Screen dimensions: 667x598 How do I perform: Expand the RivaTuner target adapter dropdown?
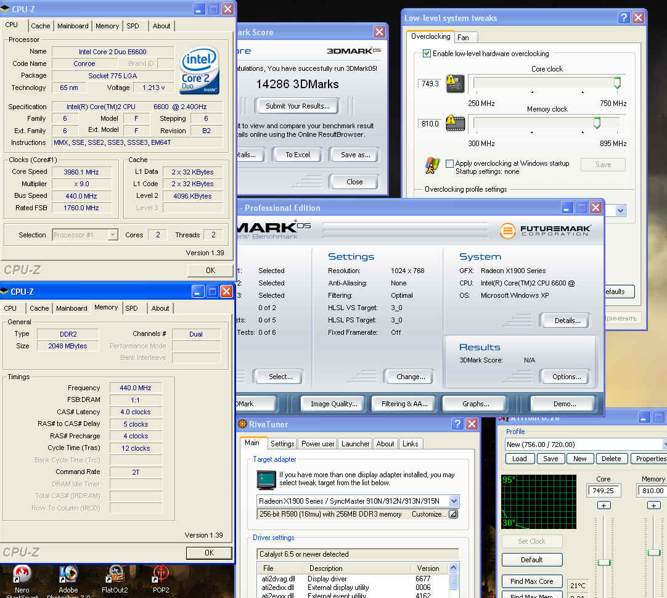pos(454,501)
